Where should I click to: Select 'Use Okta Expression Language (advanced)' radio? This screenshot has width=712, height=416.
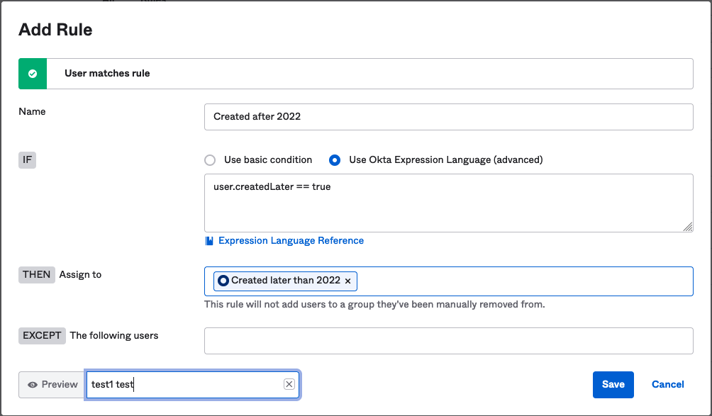pos(335,160)
